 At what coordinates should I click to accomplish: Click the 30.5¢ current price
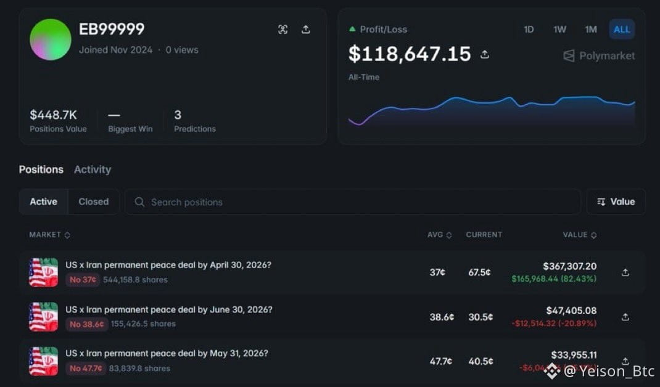point(481,317)
